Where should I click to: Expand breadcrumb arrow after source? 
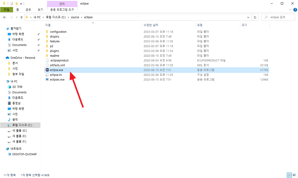[x=82, y=17]
